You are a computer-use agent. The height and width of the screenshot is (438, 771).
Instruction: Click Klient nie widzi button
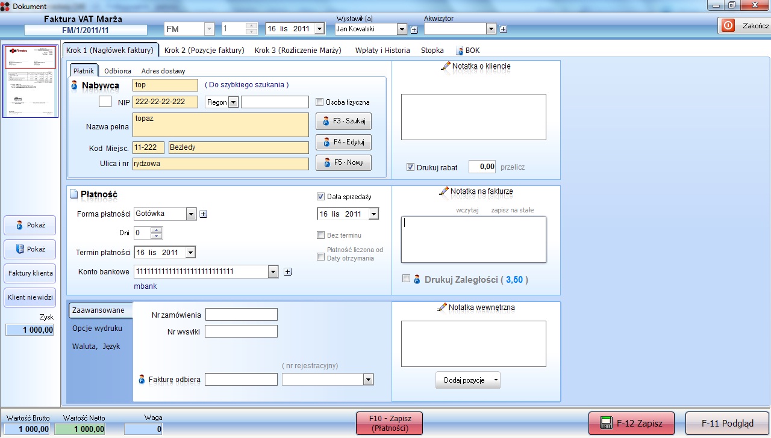[x=30, y=297]
